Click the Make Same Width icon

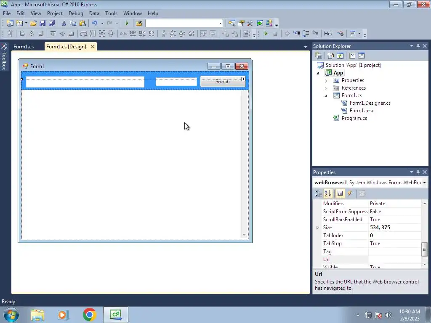click(84, 34)
